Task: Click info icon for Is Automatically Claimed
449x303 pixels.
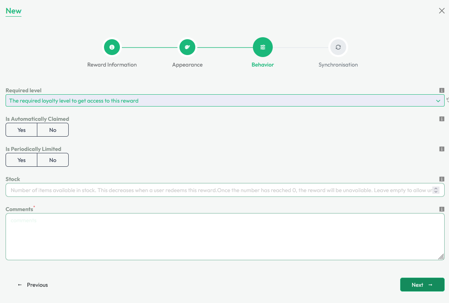Action: pyautogui.click(x=441, y=119)
